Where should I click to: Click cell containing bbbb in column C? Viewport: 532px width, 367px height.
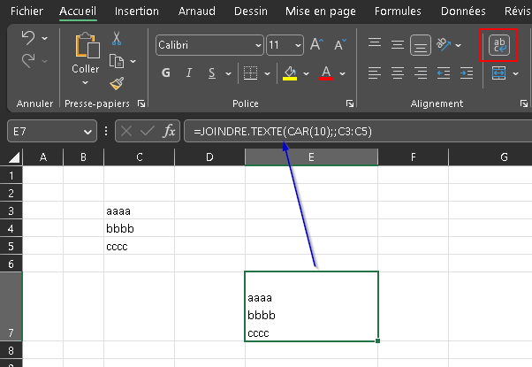139,228
